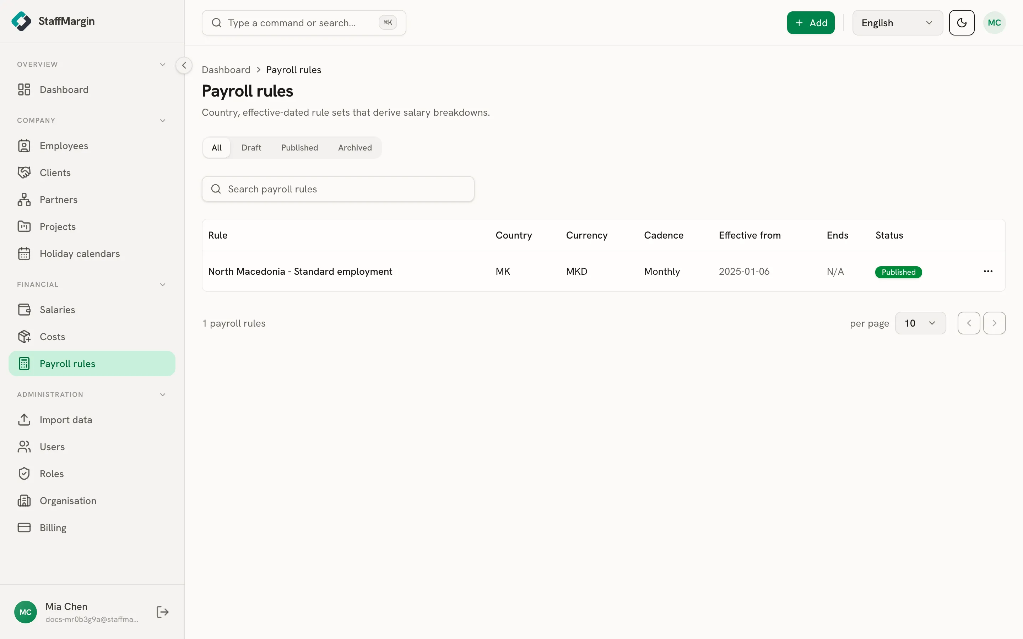Go to Users administration
Viewport: 1023px width, 639px height.
(92, 447)
